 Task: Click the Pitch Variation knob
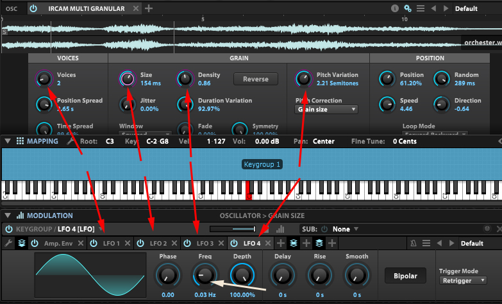coord(303,78)
